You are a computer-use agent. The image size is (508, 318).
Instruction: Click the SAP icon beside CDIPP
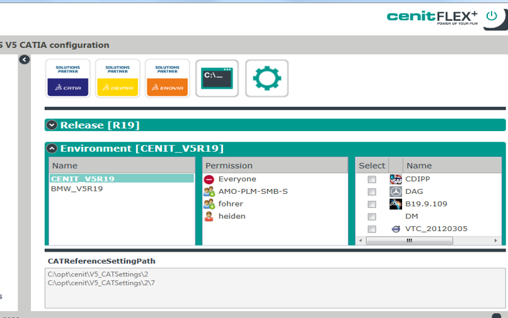tap(396, 179)
